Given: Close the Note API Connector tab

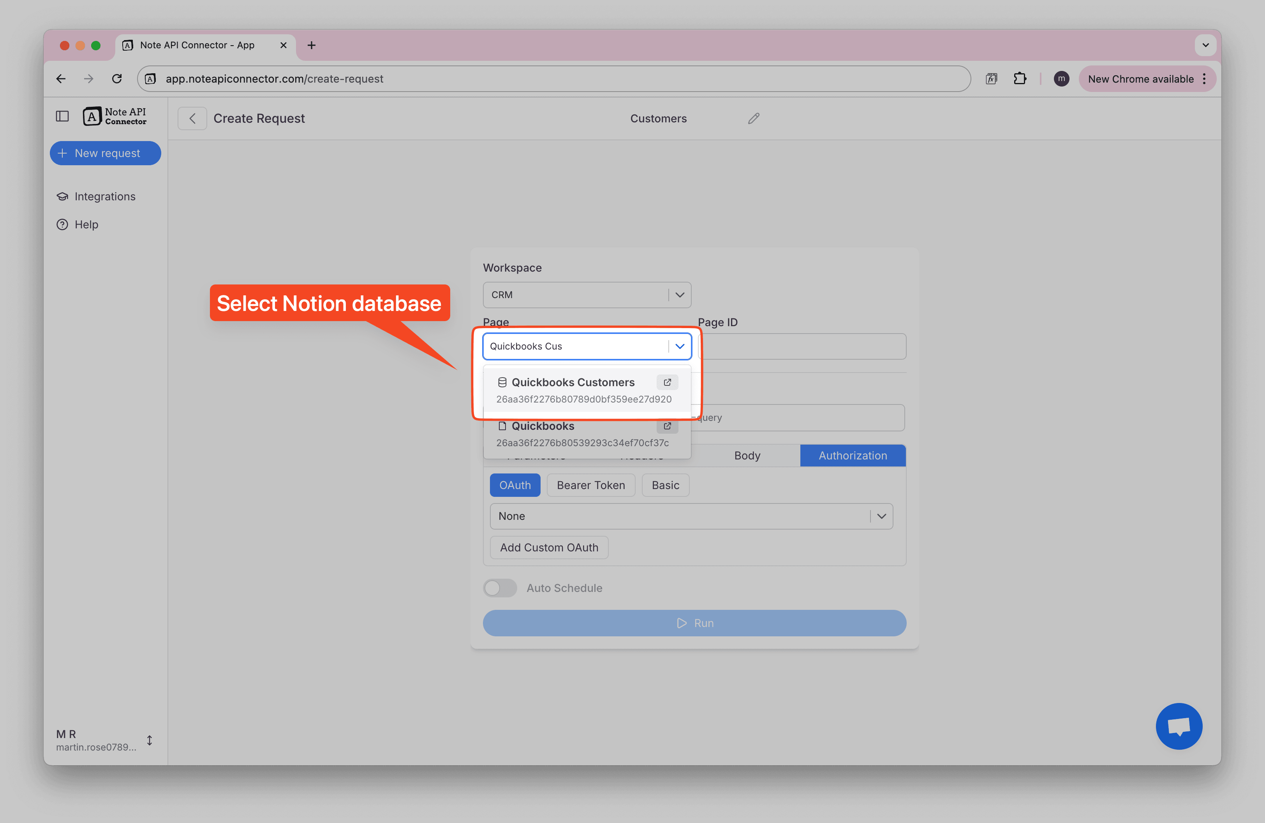Looking at the screenshot, I should (x=283, y=45).
